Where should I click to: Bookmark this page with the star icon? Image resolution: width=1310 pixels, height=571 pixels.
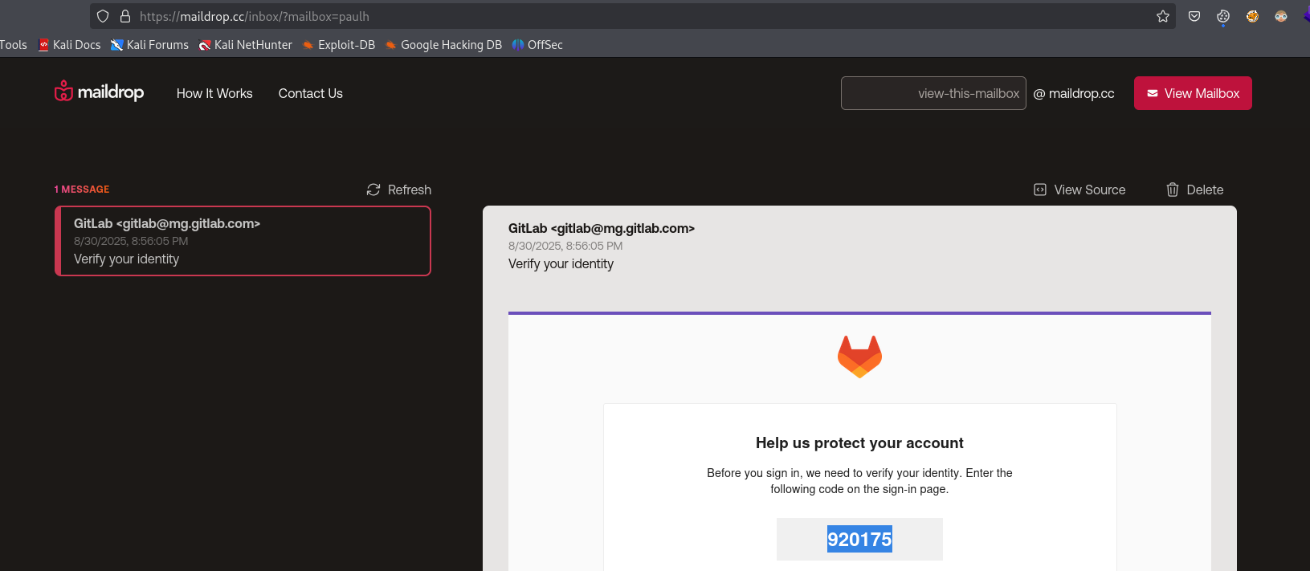click(x=1162, y=16)
